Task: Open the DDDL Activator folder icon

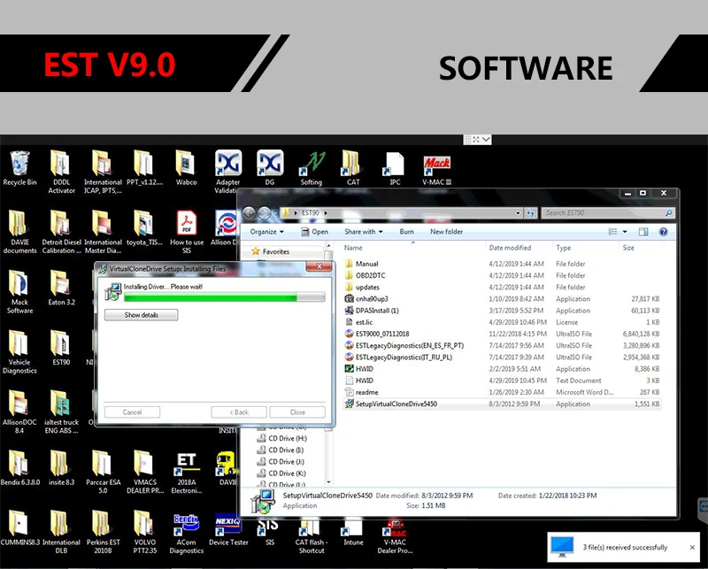Action: pyautogui.click(x=61, y=172)
